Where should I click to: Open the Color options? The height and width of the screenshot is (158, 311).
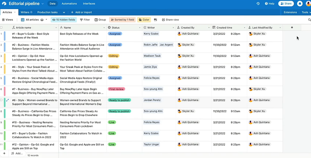144,19
